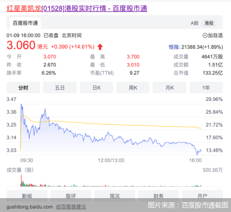Click the 昨收 value 2.670
Screen dimensions: 231x212
coord(50,65)
